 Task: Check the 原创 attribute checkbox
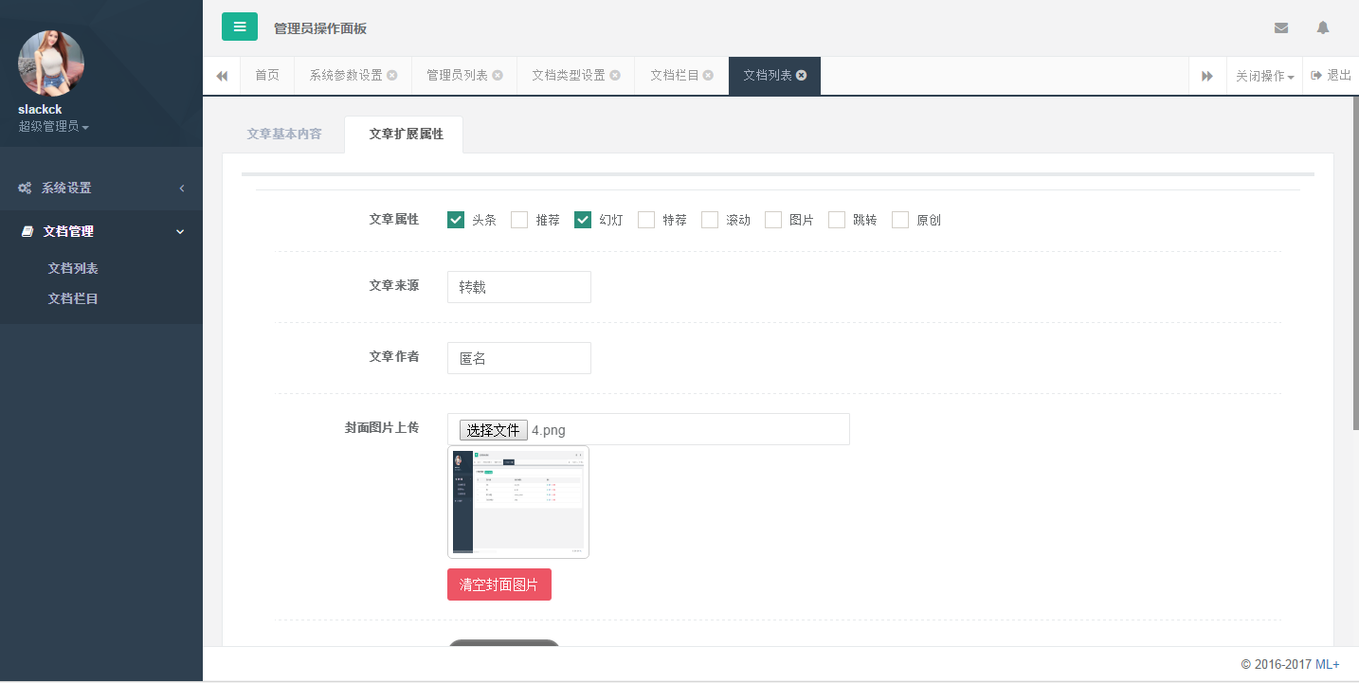click(900, 220)
